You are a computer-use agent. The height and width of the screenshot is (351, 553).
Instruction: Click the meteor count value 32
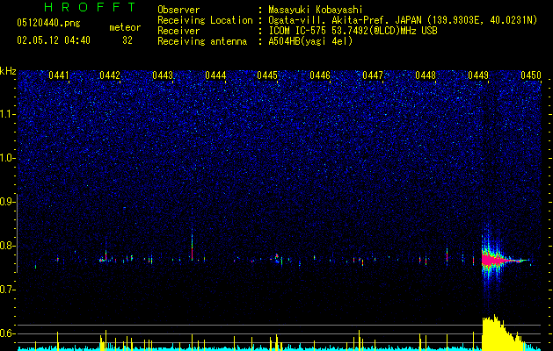click(x=127, y=40)
